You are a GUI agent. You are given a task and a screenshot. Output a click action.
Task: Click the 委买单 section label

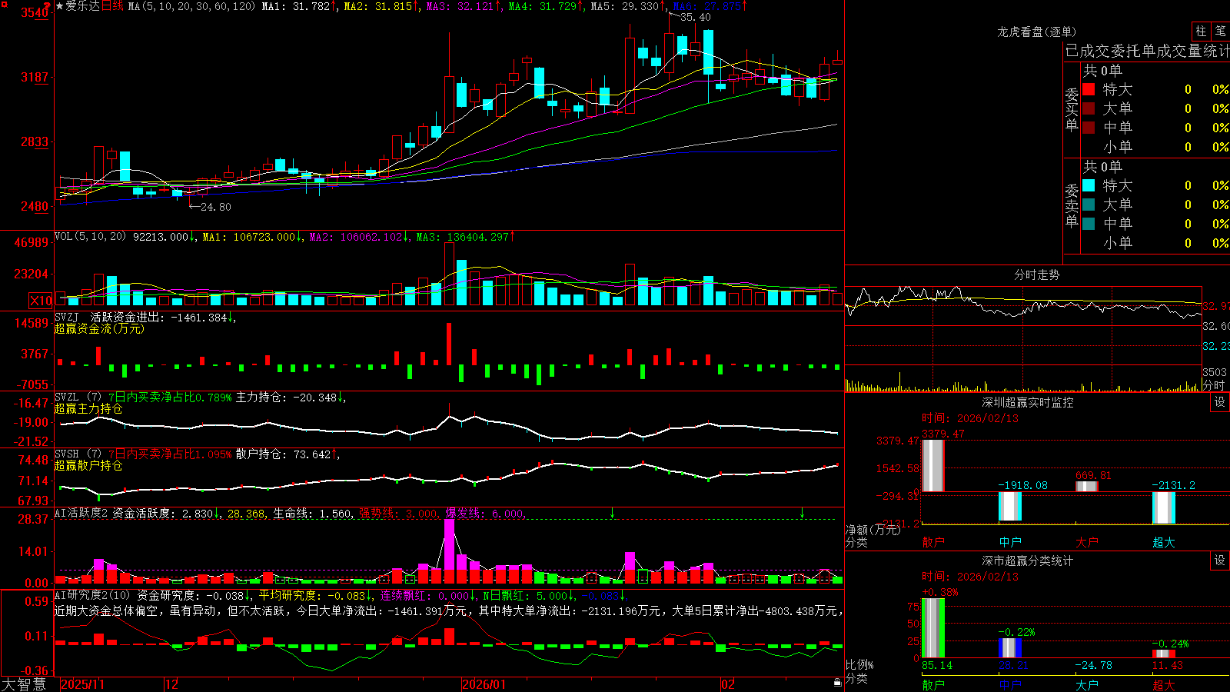pos(1072,110)
